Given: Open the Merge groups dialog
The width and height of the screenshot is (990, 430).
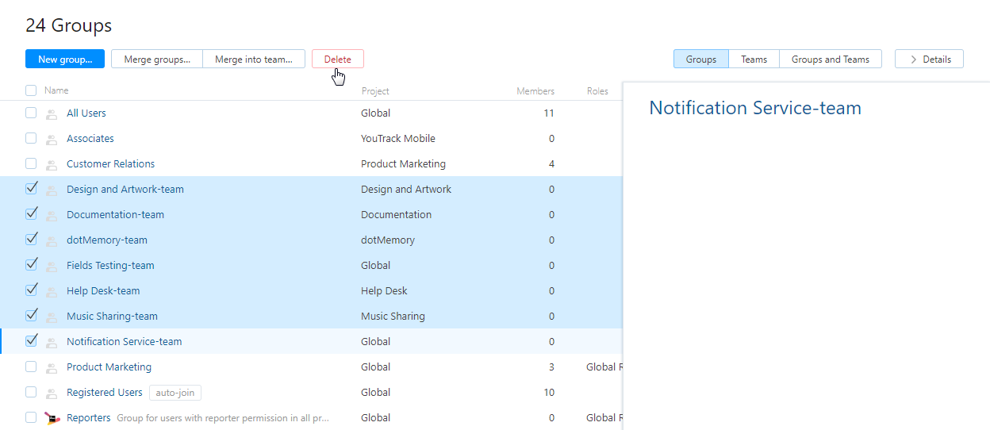Looking at the screenshot, I should (x=157, y=59).
